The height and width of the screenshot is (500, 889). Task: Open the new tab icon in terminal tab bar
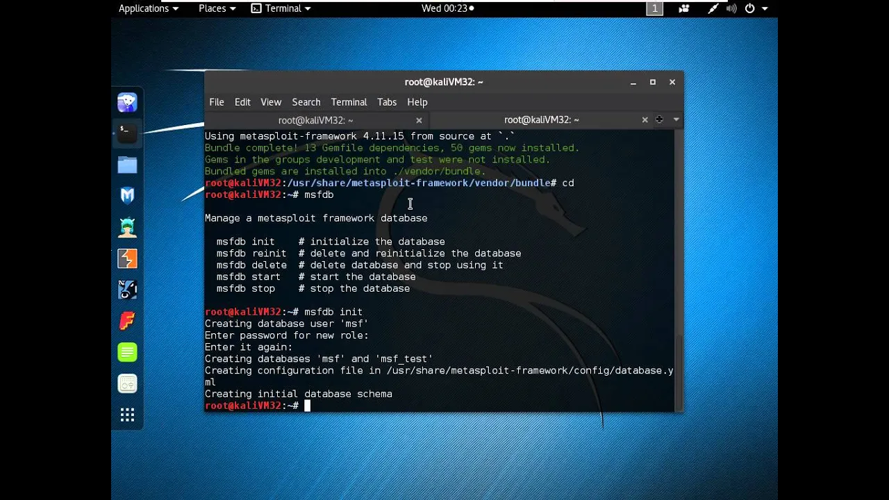[x=659, y=119]
